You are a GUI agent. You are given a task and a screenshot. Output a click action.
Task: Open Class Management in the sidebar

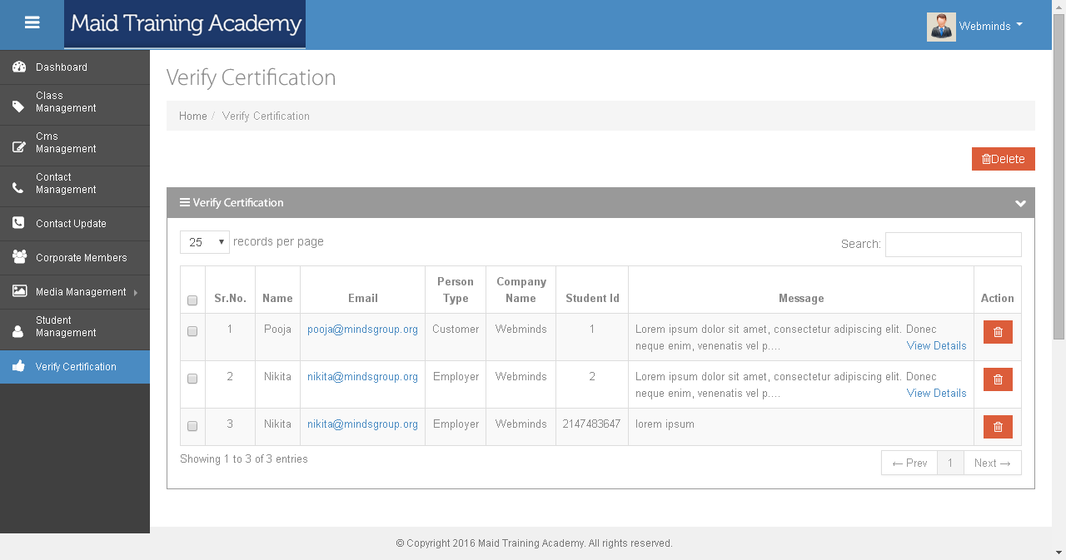(x=75, y=105)
